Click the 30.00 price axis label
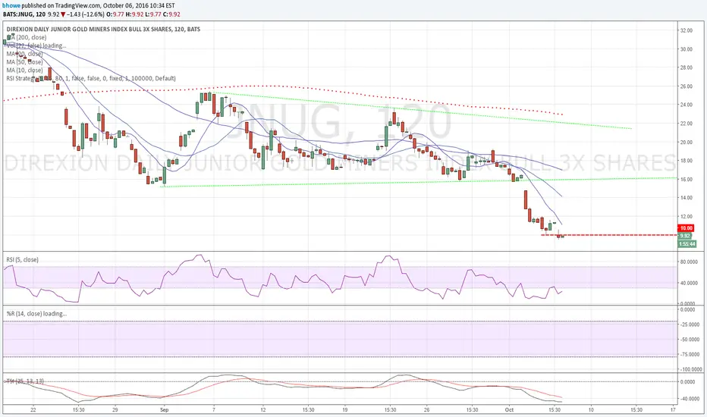Viewport: 707px width, 417px height. click(687, 49)
